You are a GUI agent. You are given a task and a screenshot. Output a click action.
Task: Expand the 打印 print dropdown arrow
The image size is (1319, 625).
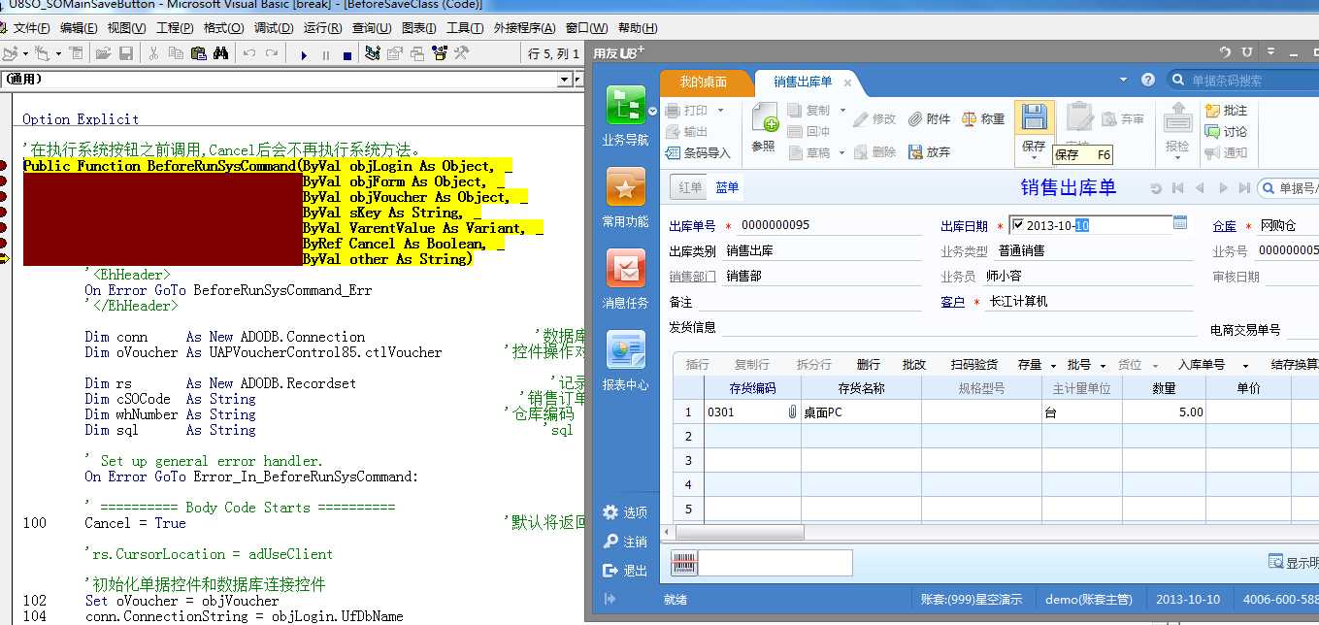click(720, 111)
